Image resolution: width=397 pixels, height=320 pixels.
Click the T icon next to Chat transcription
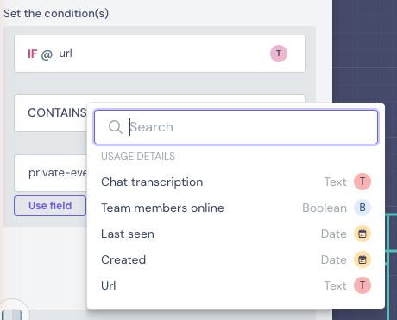click(362, 182)
